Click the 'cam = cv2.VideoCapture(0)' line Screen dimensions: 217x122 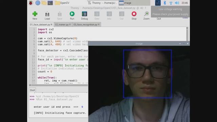pos(57,38)
